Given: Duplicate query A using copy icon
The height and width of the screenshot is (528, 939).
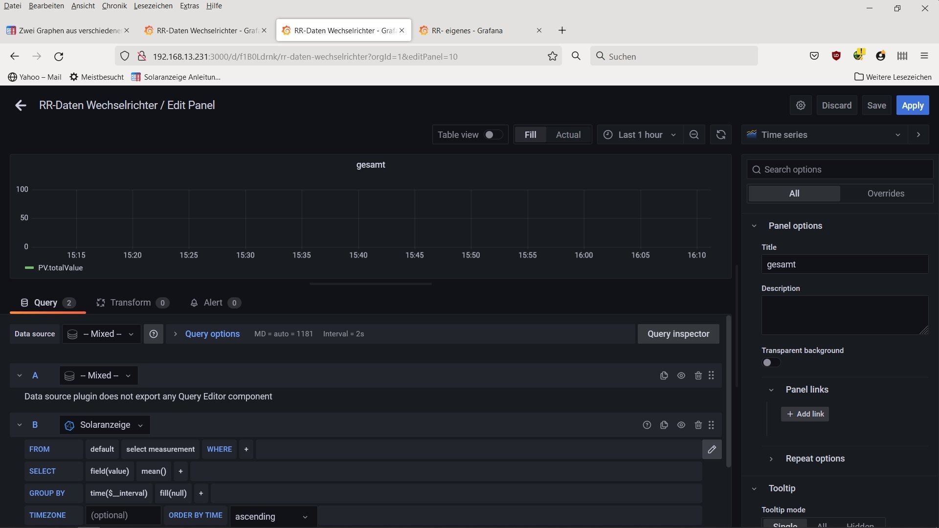Looking at the screenshot, I should tap(664, 375).
